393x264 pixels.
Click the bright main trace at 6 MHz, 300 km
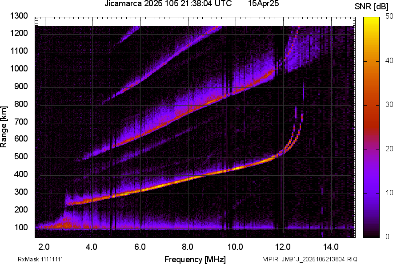pyautogui.click(x=140, y=191)
